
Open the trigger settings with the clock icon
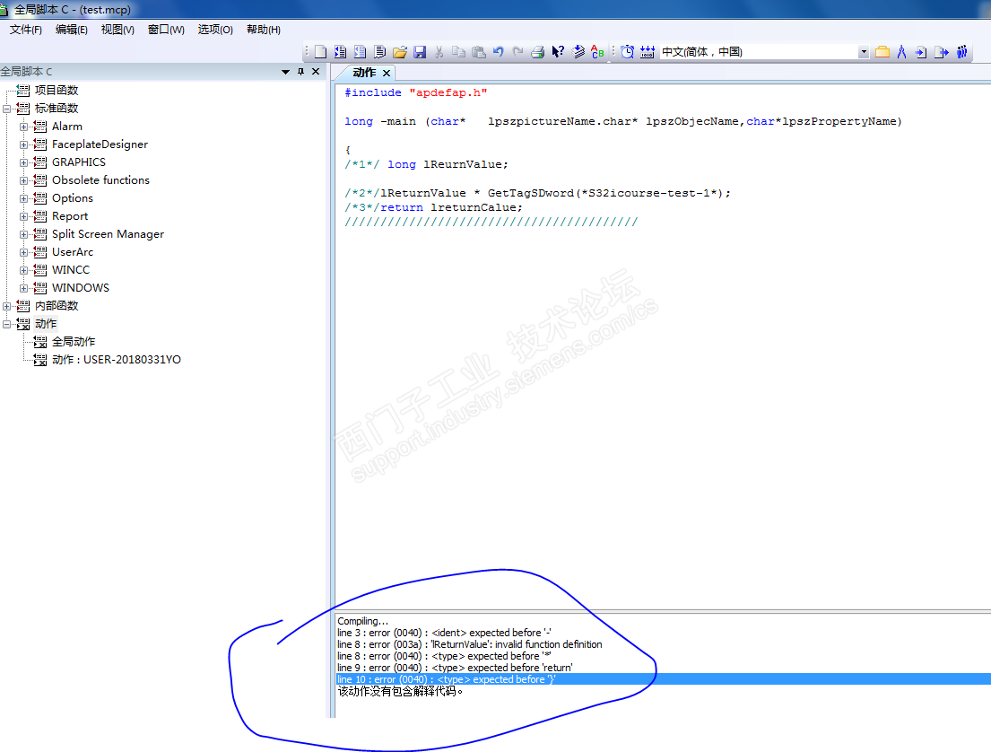point(627,52)
